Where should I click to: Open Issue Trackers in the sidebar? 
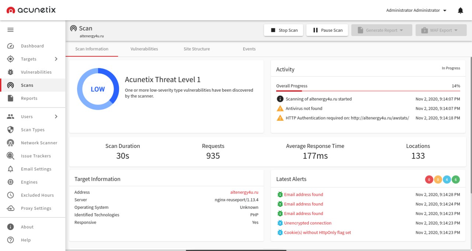(x=32, y=156)
